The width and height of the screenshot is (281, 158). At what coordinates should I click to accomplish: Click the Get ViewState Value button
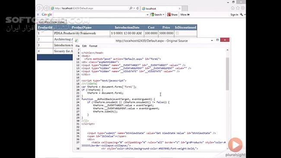(x=52, y=22)
